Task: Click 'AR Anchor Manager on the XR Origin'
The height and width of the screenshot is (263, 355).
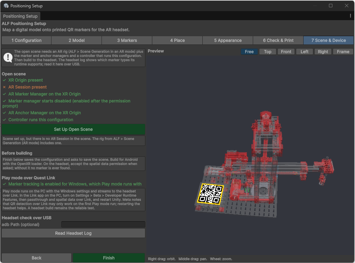Action: (x=42, y=113)
